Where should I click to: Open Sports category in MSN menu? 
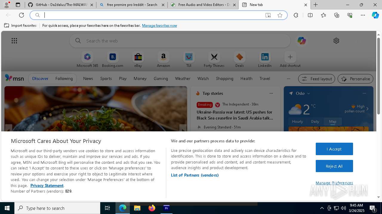(106, 78)
